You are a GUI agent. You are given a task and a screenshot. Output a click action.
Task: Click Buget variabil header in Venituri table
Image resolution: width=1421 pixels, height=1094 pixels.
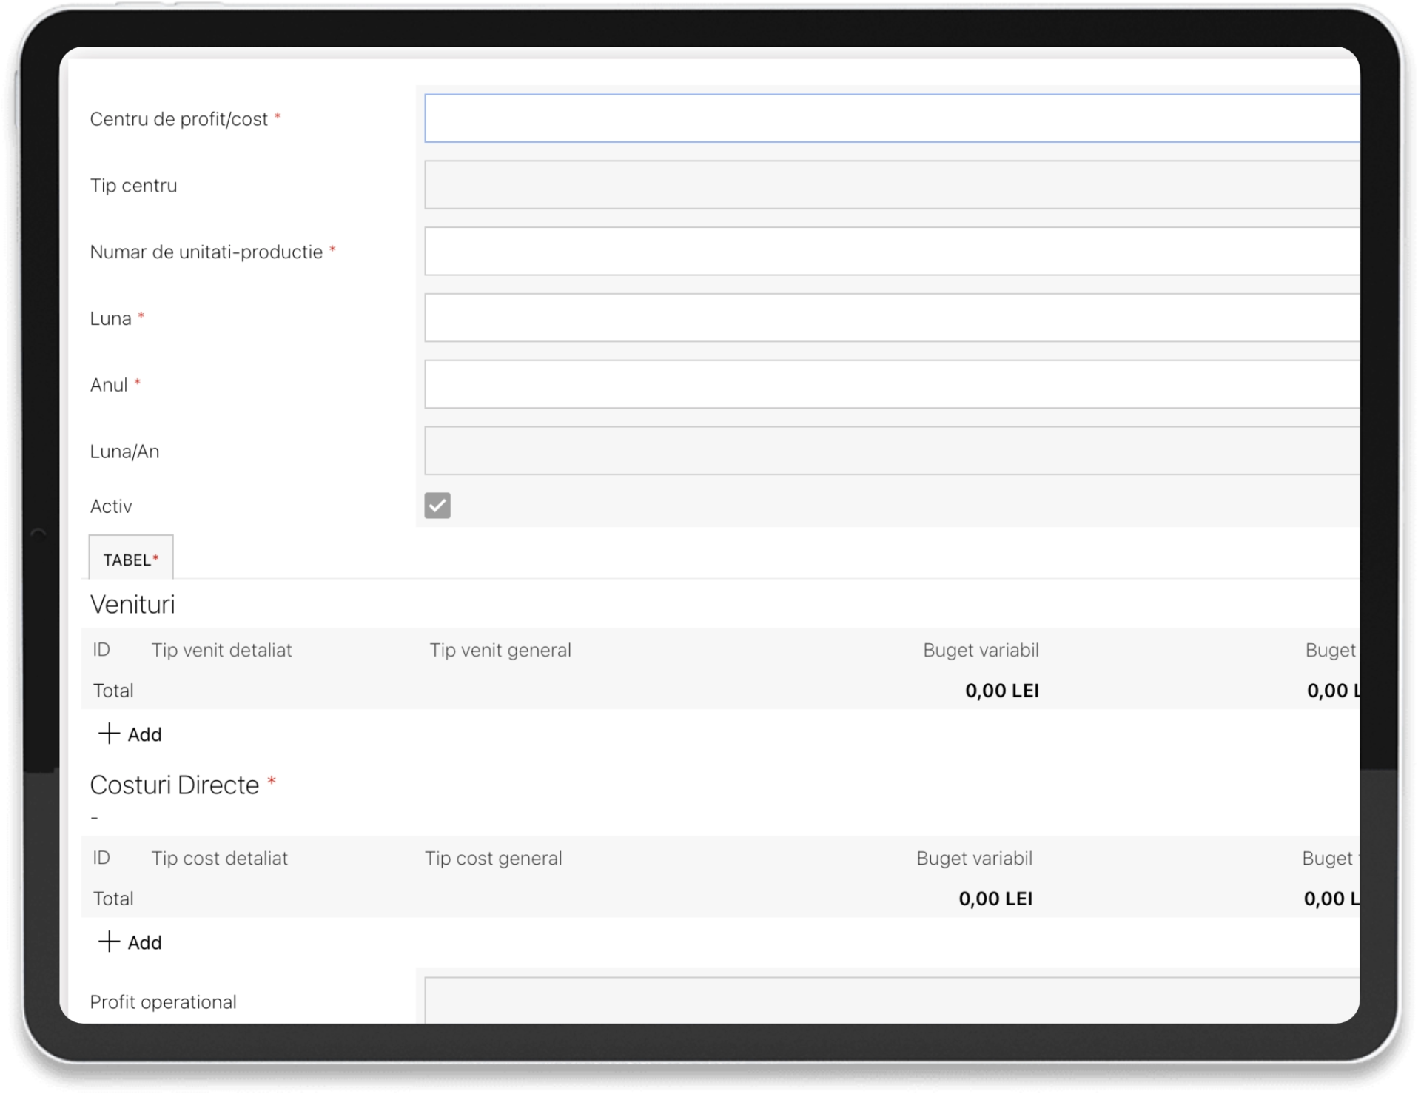pyautogui.click(x=981, y=650)
